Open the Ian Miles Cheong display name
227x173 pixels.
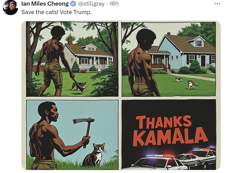click(x=45, y=4)
